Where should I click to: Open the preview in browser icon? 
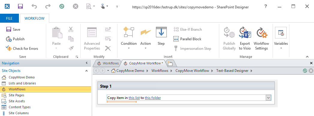tap(90, 7)
